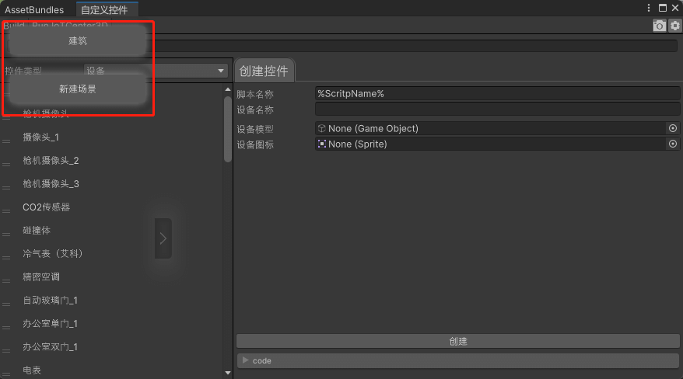Click the 建筑 button

pyautogui.click(x=78, y=41)
